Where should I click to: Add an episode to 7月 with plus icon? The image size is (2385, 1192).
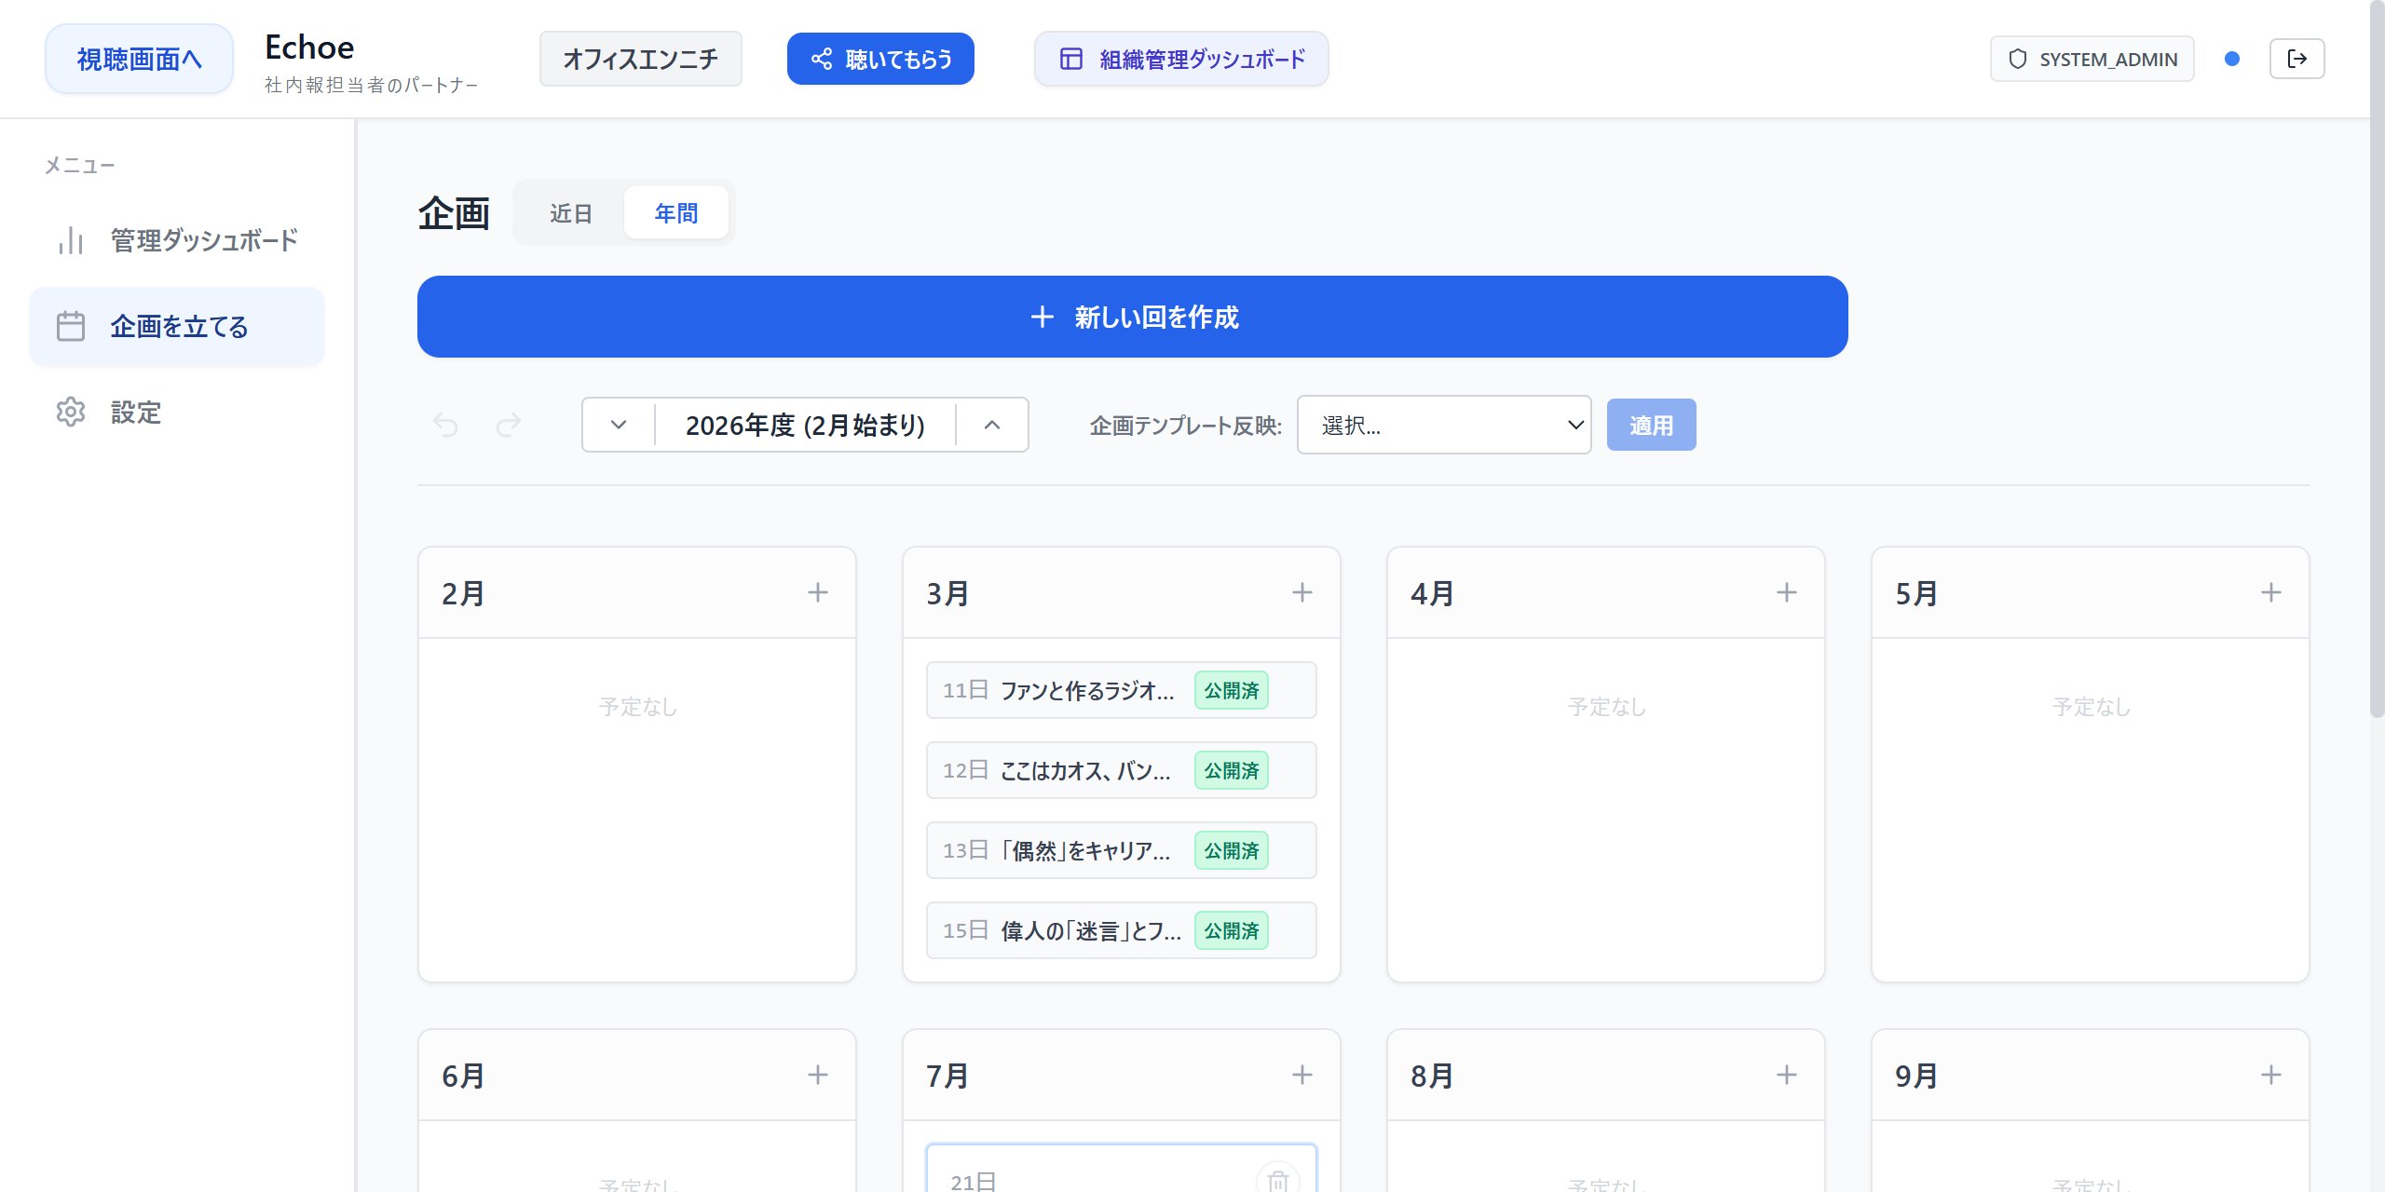click(1302, 1075)
